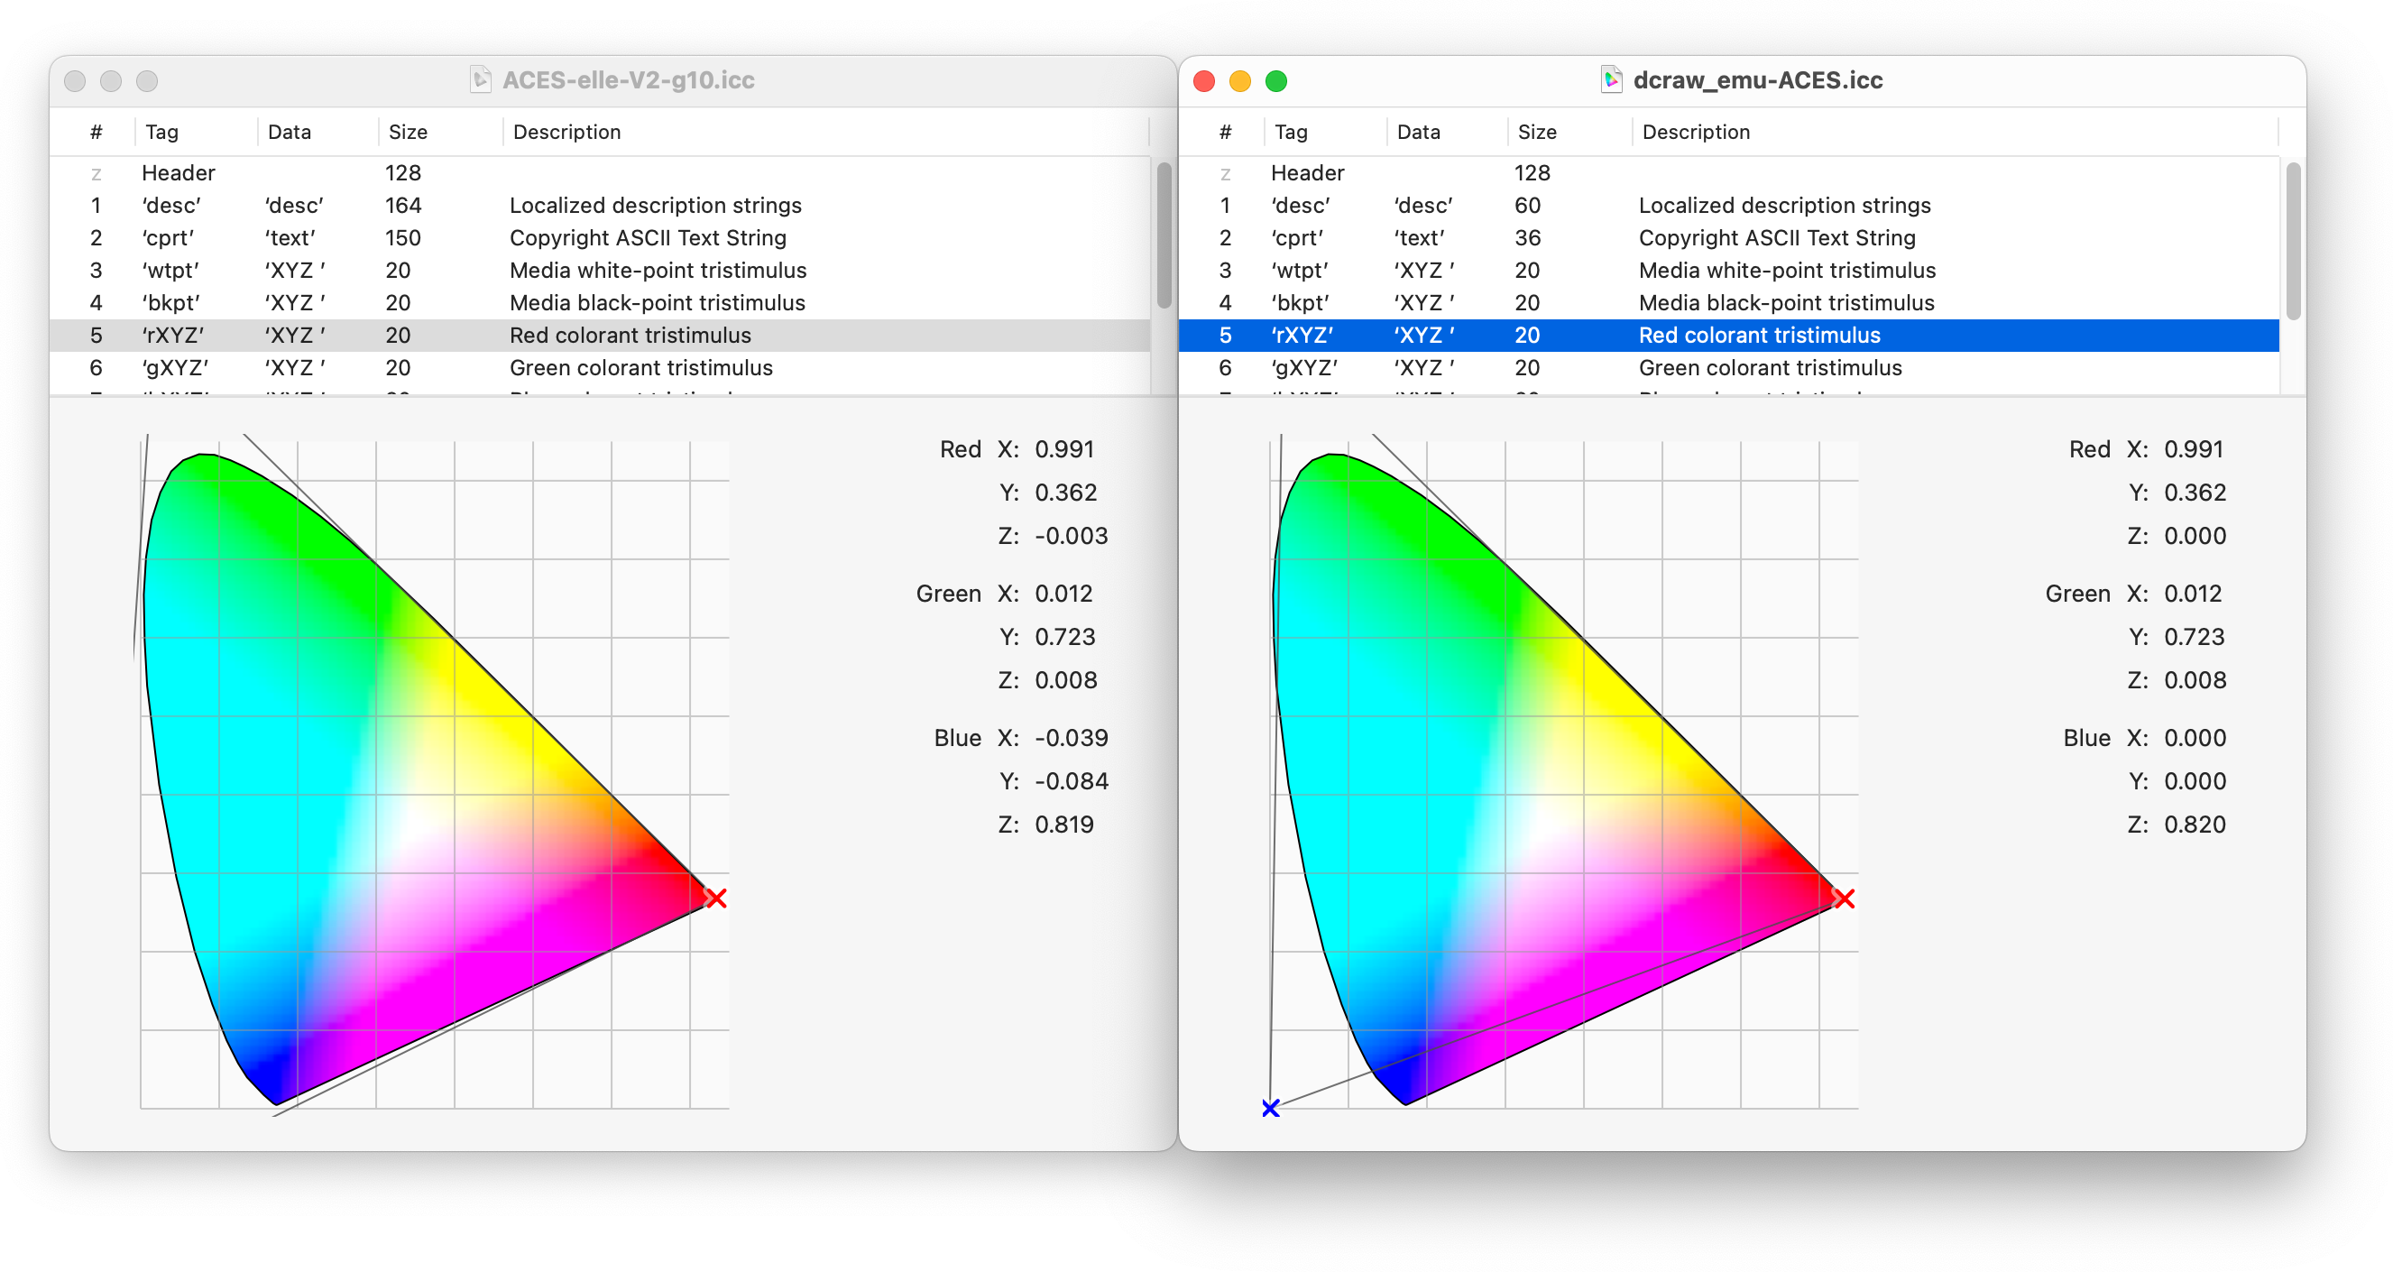Click the right window's tag table scrollbar
The image size is (2393, 1272).
click(x=2293, y=242)
